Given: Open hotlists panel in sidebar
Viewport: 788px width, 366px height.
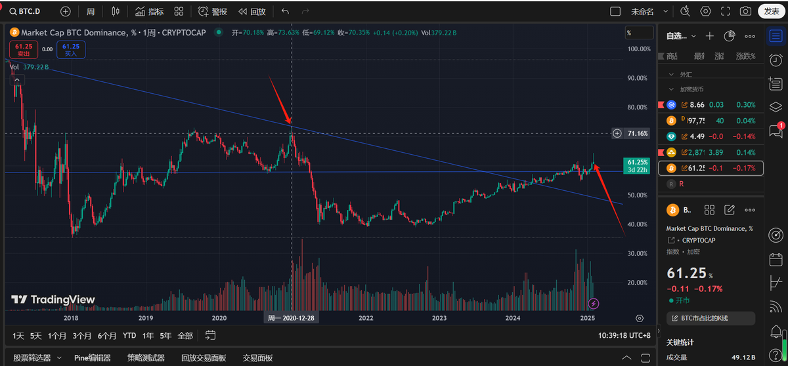Looking at the screenshot, I should (x=776, y=83).
